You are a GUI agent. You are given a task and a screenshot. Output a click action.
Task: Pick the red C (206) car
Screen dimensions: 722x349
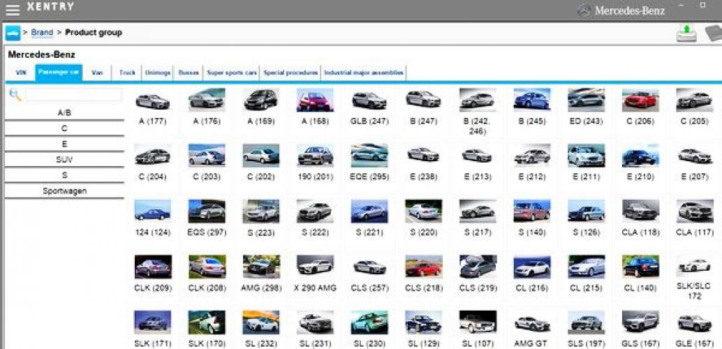(640, 101)
